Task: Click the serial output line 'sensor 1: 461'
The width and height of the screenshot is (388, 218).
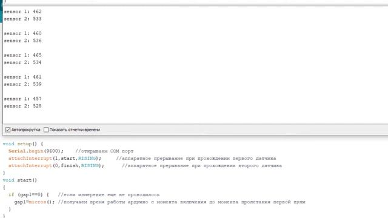Action: tap(22, 77)
